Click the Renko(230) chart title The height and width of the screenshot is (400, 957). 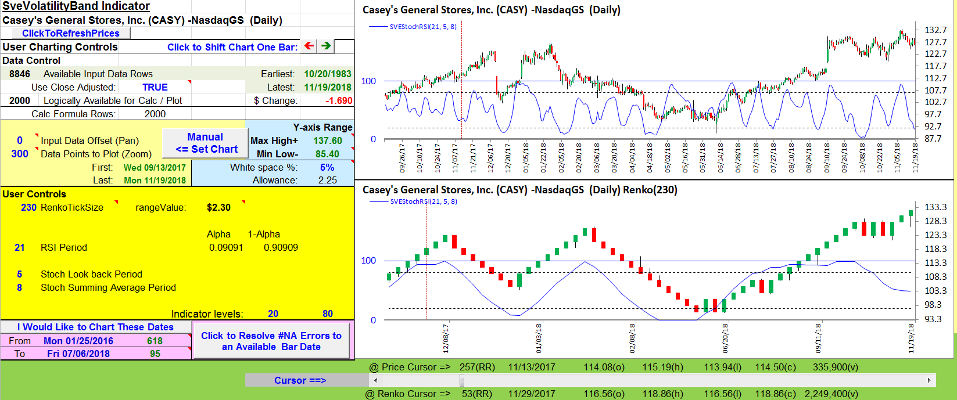click(x=519, y=190)
